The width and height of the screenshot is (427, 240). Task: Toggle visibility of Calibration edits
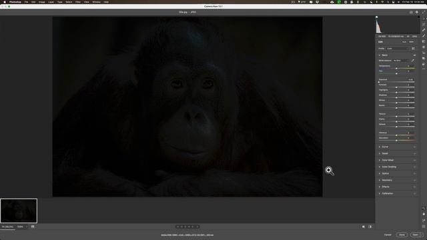click(414, 193)
